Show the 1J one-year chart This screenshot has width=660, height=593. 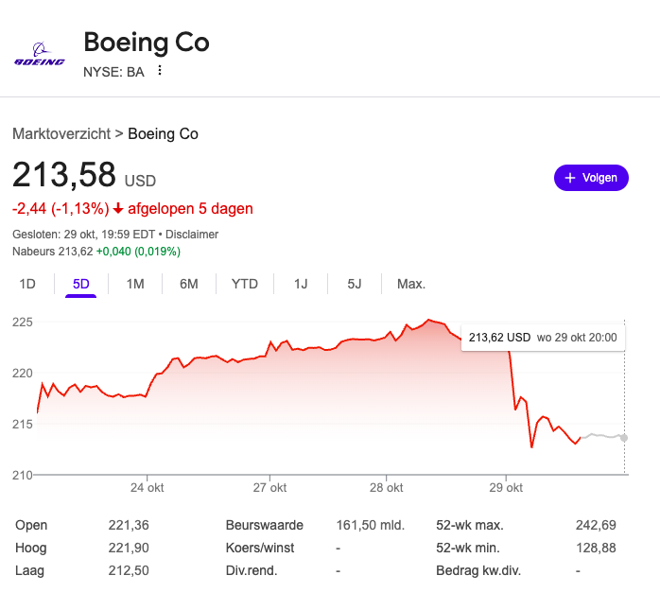coord(301,284)
